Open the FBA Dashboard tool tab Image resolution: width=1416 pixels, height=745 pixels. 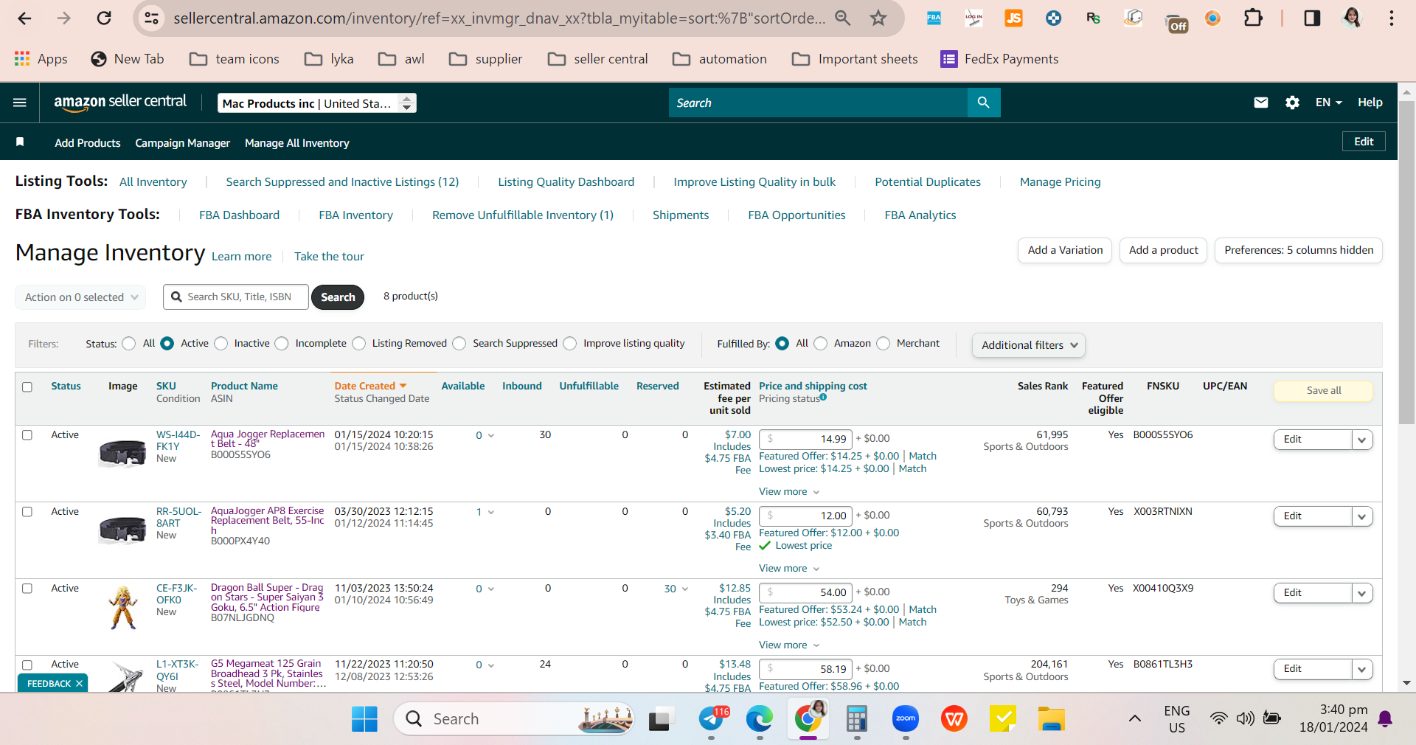tap(239, 215)
